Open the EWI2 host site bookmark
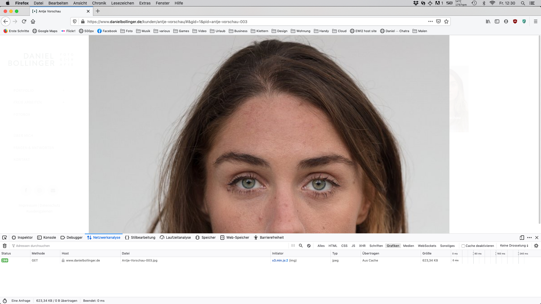 pos(363,31)
